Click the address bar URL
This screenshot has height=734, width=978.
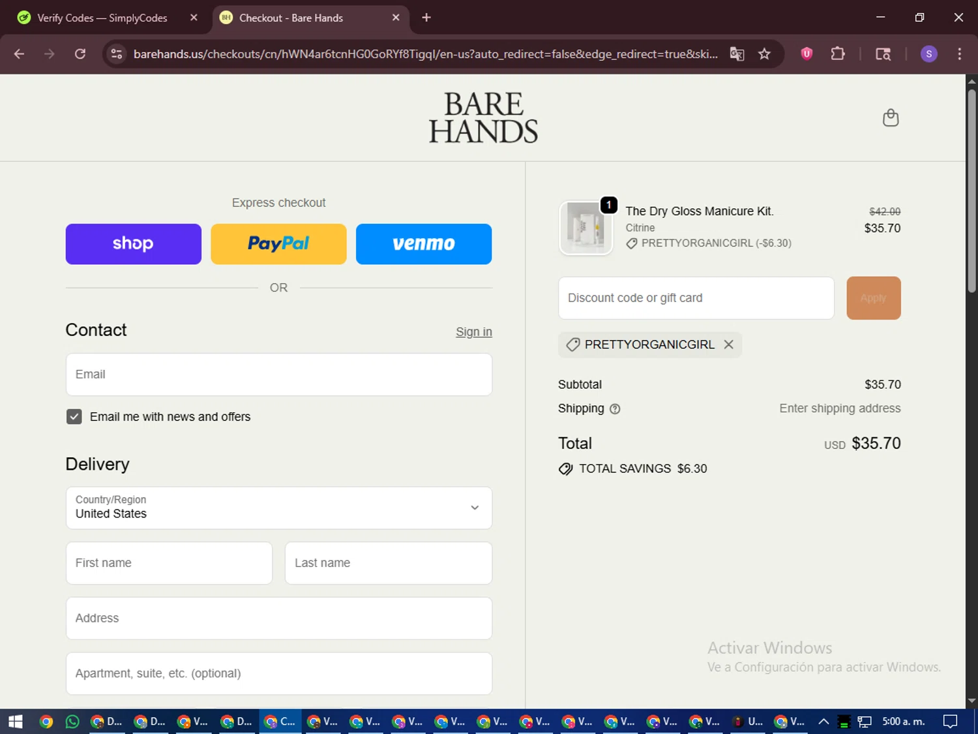pyautogui.click(x=425, y=54)
